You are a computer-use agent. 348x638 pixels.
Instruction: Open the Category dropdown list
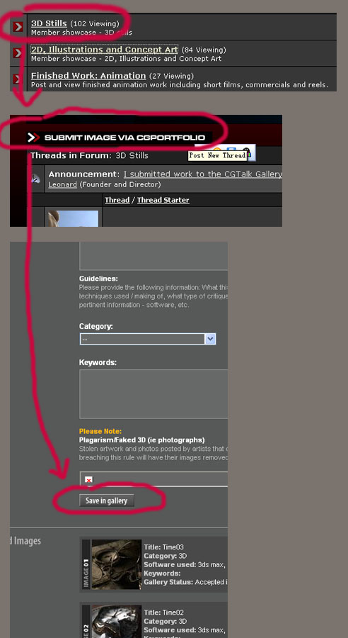pyautogui.click(x=148, y=339)
